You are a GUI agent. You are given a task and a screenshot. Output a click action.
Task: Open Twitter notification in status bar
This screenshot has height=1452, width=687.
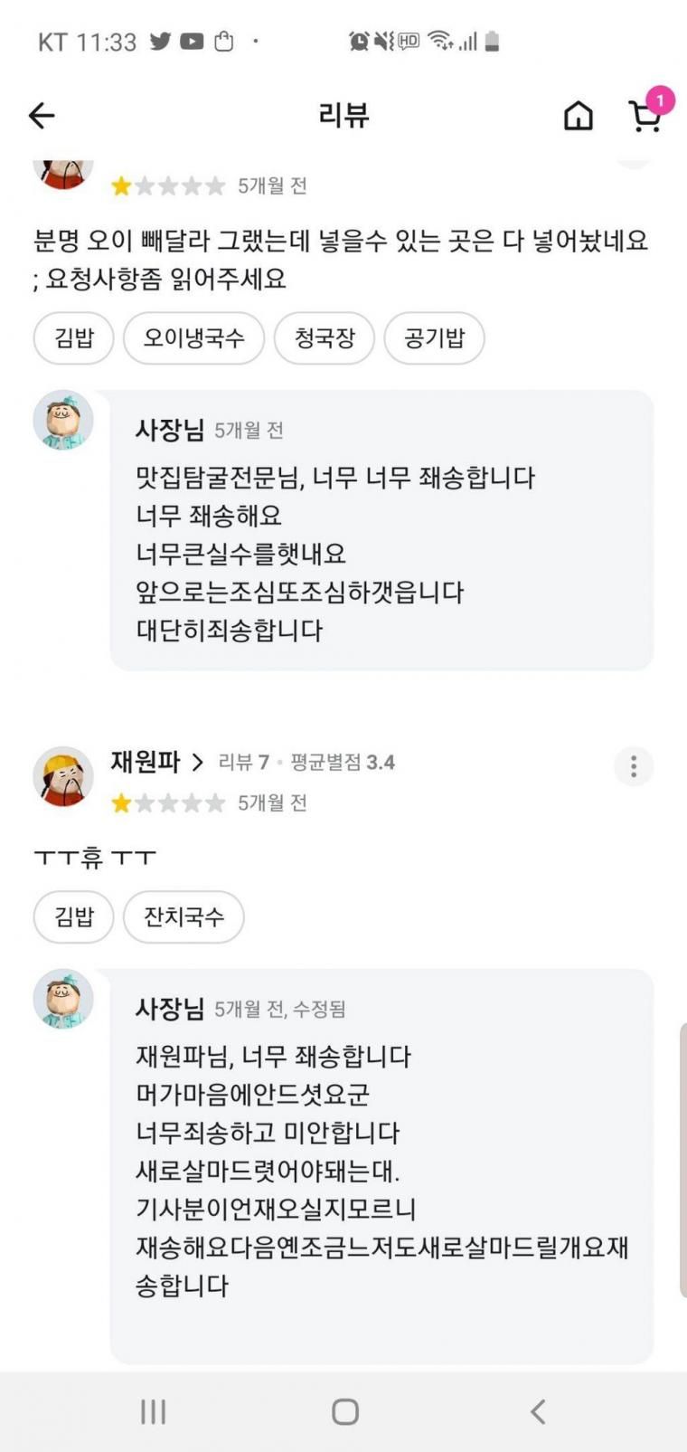[x=160, y=42]
